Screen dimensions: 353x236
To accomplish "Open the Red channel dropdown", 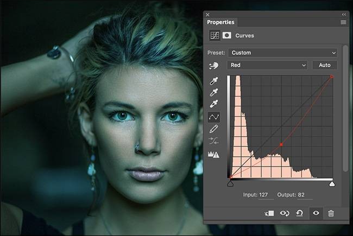I will coord(267,65).
